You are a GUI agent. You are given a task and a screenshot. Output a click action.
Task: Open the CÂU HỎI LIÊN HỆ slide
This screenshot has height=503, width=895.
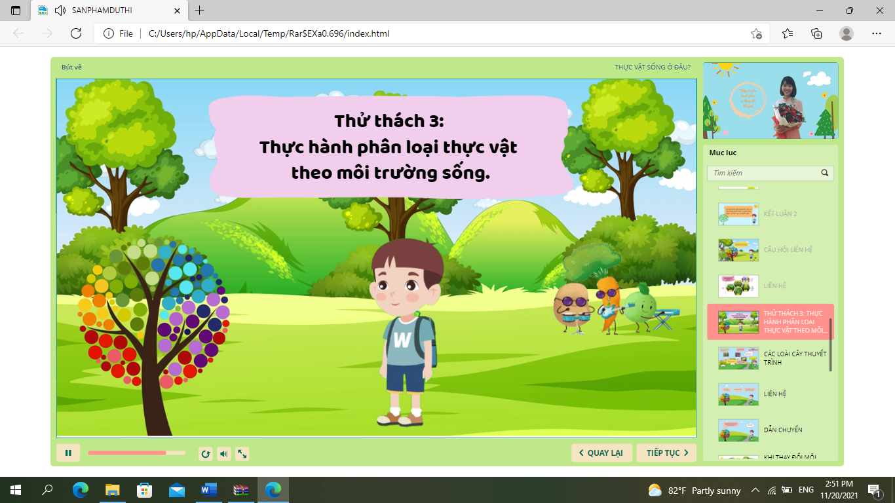tap(788, 250)
